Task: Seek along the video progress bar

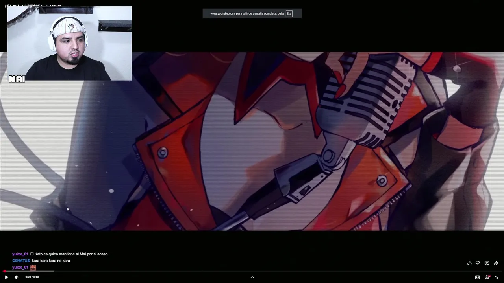Action: pyautogui.click(x=252, y=271)
